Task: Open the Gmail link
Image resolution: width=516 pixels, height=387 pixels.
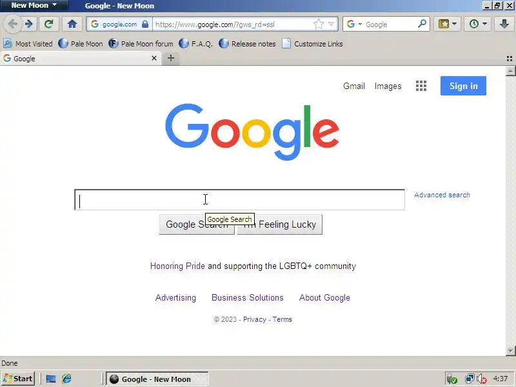Action: click(353, 86)
